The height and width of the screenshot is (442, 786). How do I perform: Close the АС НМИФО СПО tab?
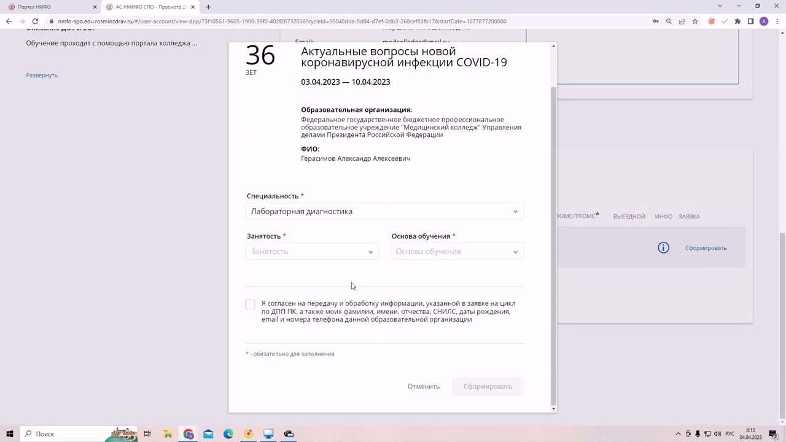point(193,7)
